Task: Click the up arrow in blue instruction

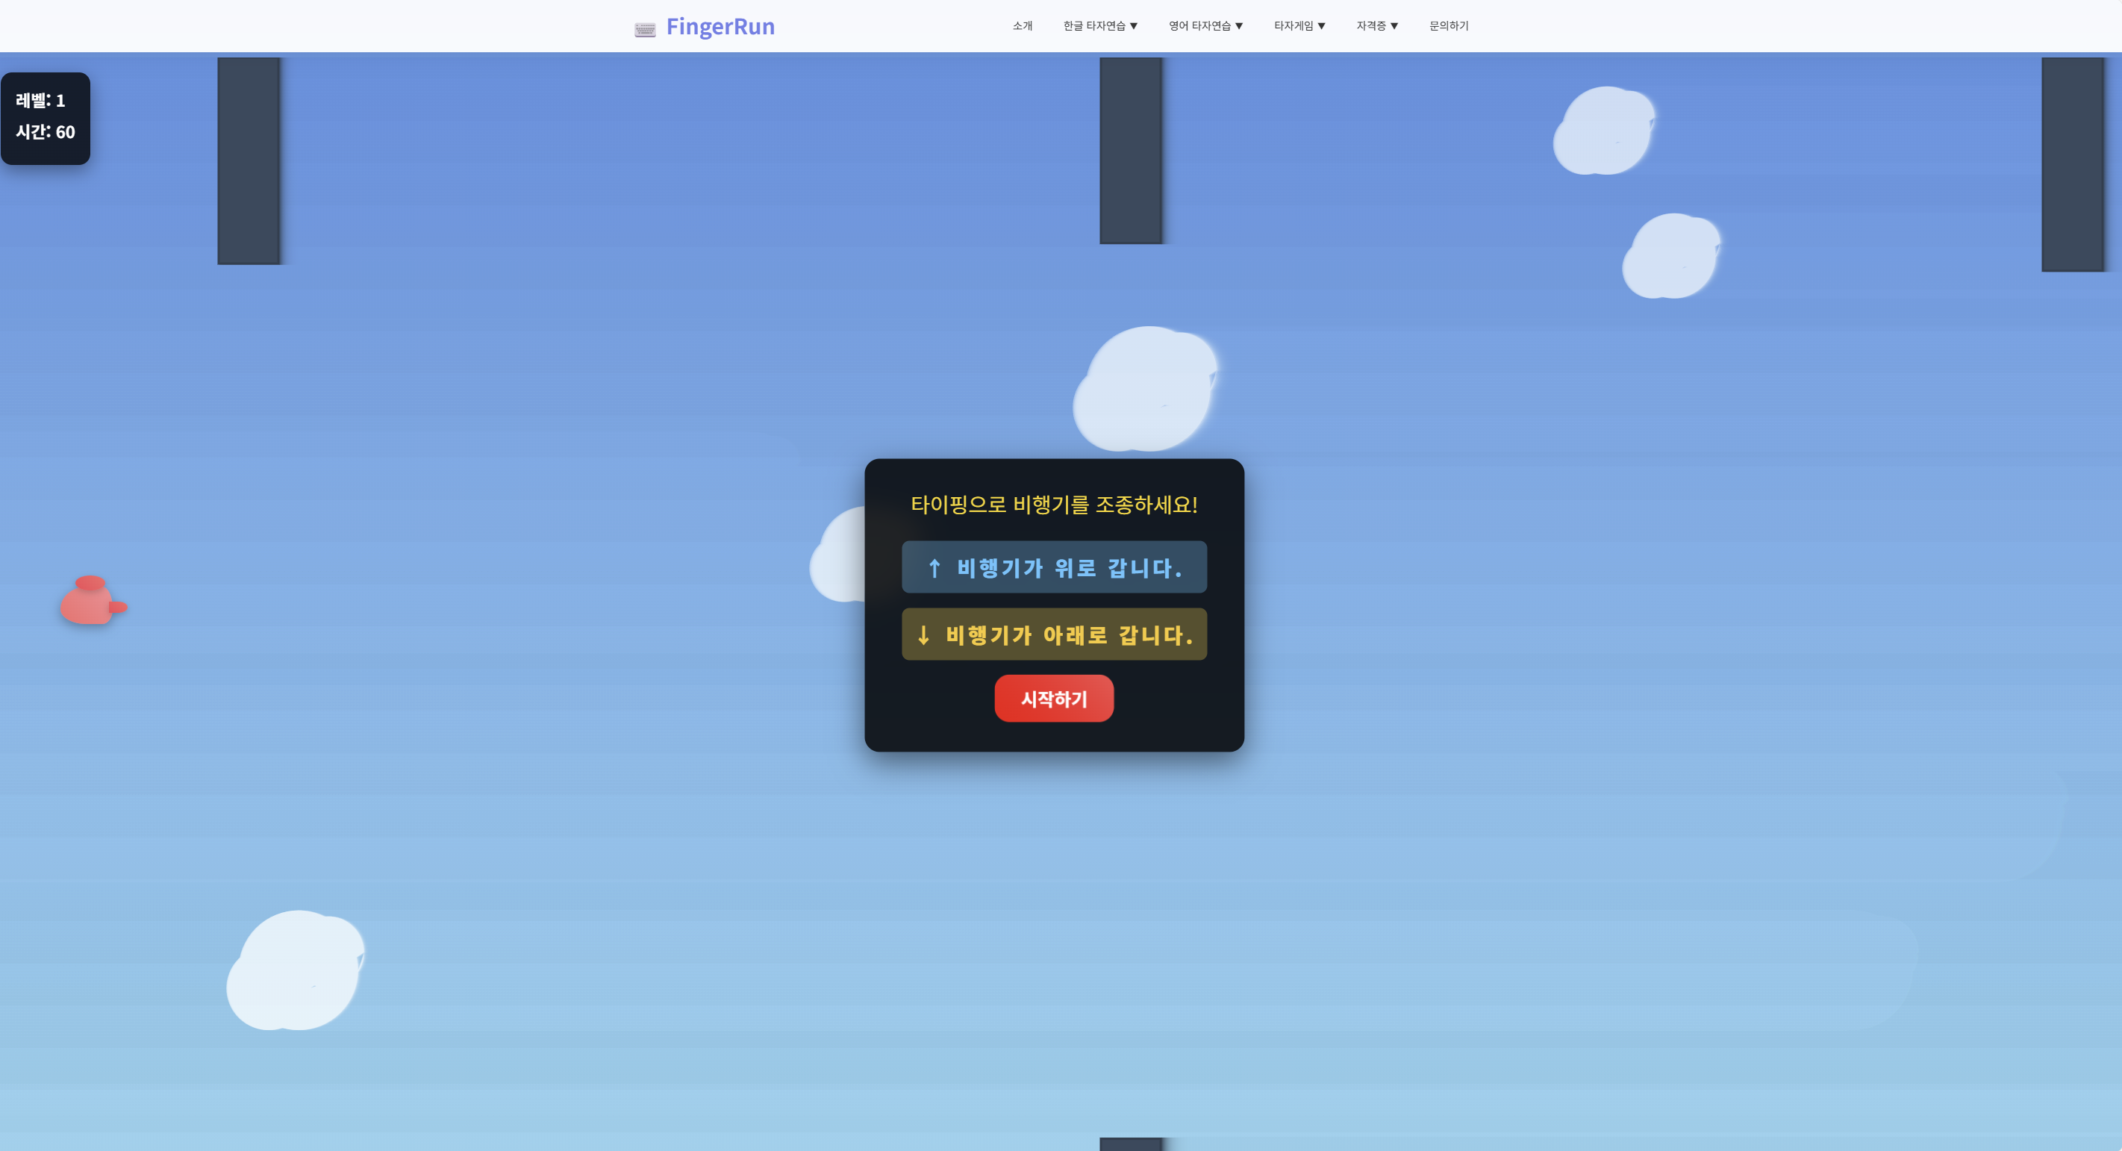Action: click(934, 568)
